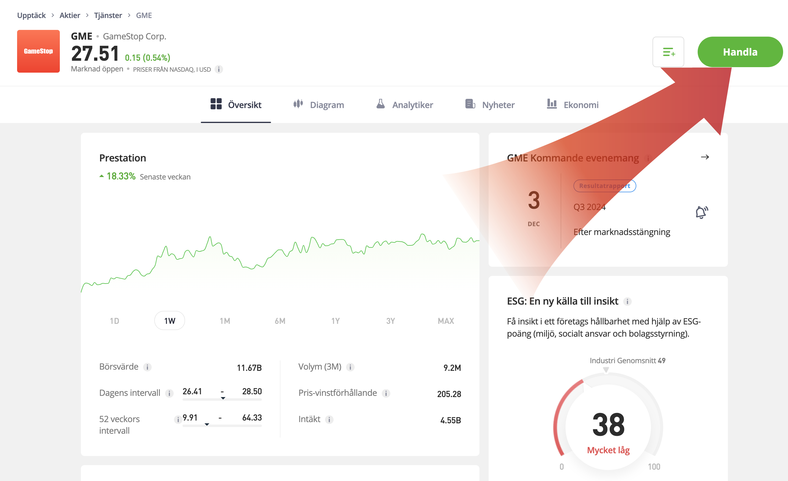Select the MAX time range
This screenshot has width=788, height=481.
click(446, 321)
